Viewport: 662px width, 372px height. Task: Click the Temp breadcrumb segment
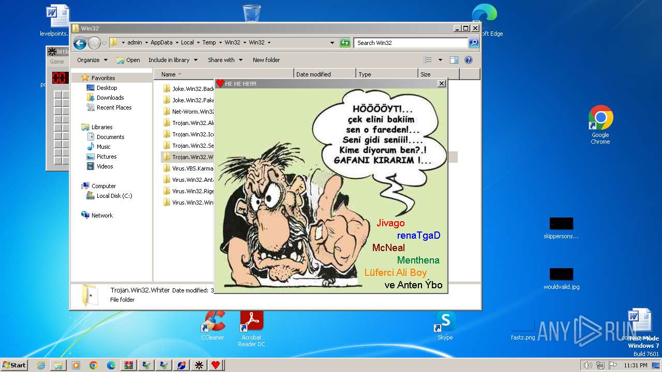pyautogui.click(x=209, y=43)
